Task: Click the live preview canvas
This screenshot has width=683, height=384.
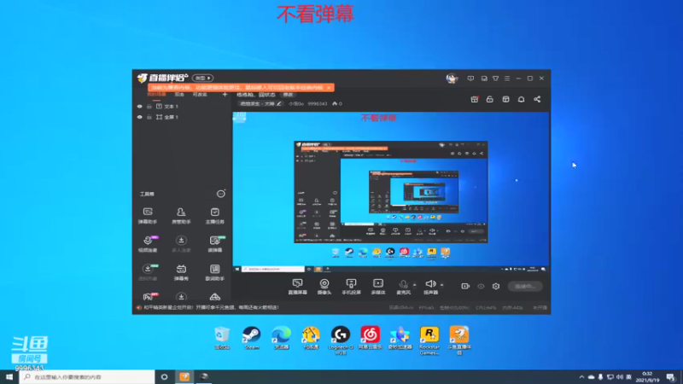Action: click(391, 192)
